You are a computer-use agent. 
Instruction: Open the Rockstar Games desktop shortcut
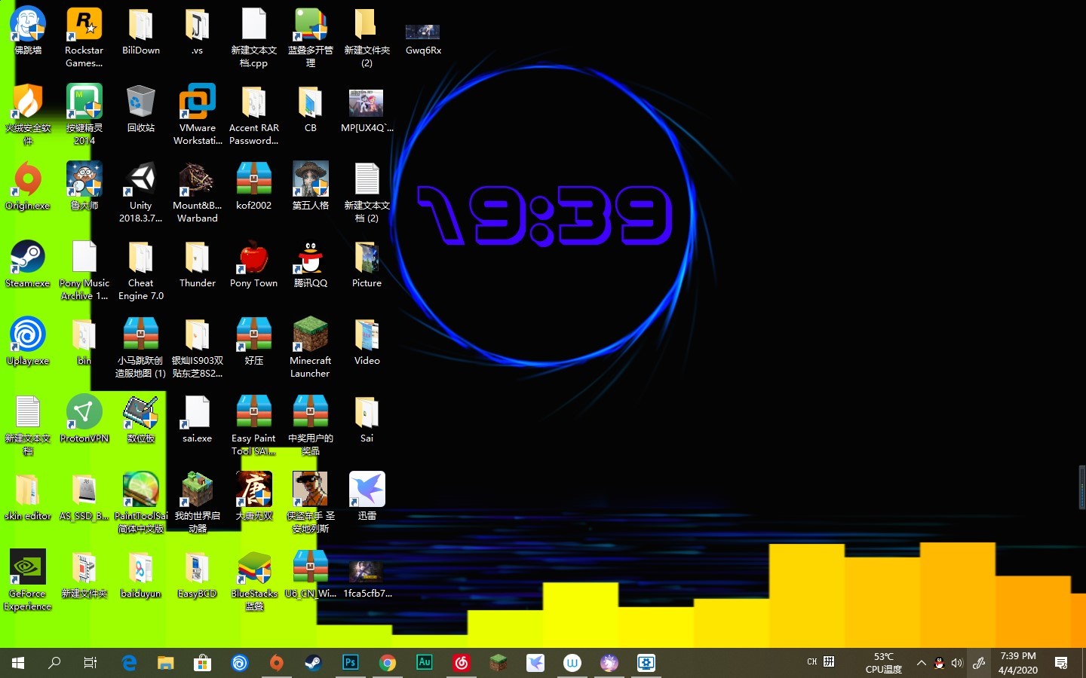pyautogui.click(x=84, y=38)
